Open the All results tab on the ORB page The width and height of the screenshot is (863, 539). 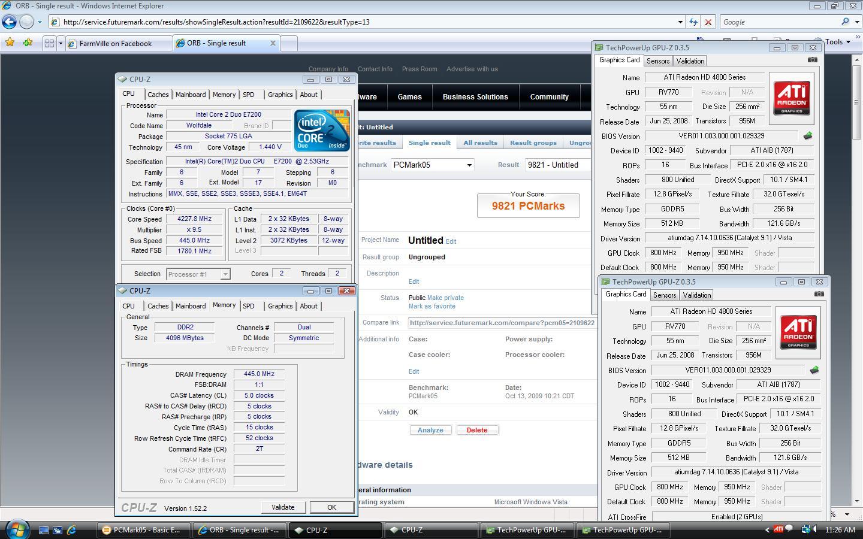click(480, 143)
